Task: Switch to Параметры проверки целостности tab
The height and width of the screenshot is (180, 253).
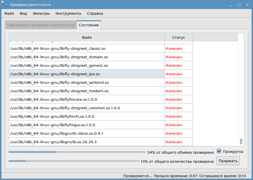Action: pyautogui.click(x=41, y=25)
